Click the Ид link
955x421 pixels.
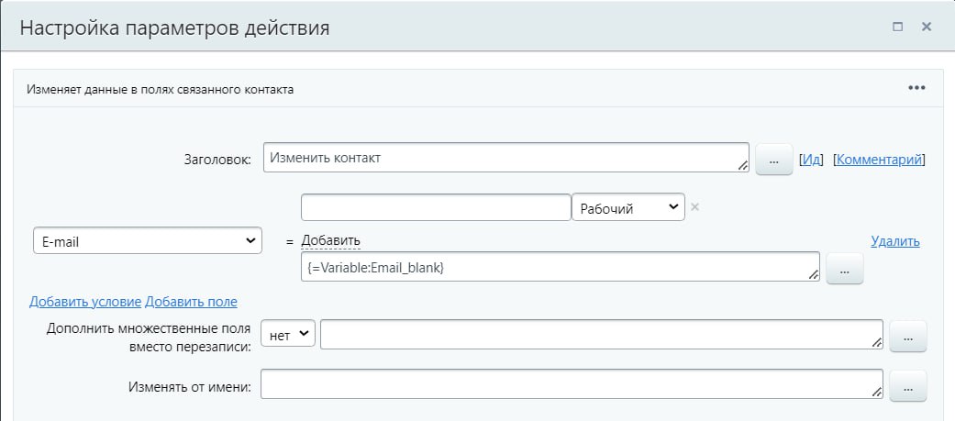[811, 160]
